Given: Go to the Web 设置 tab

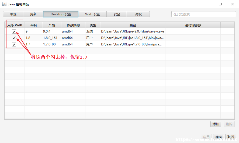Looking at the screenshot, I should [92, 14].
